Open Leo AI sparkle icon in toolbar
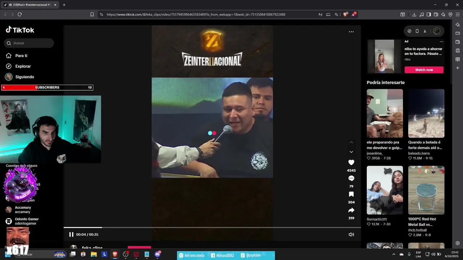Image resolution: width=463 pixels, height=260 pixels. coord(443,14)
